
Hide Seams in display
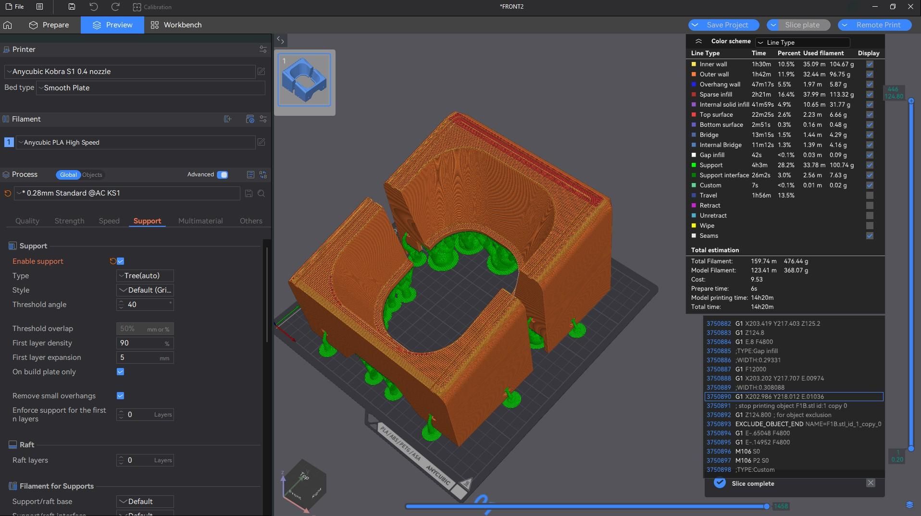(x=870, y=236)
